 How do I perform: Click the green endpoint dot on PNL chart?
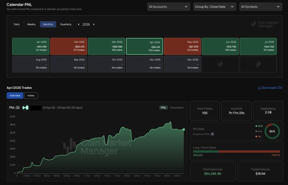[184, 130]
